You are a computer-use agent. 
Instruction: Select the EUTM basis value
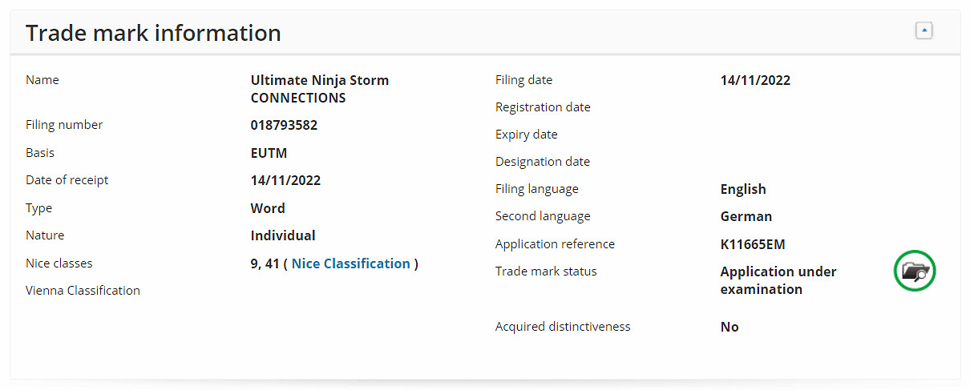[x=269, y=153]
